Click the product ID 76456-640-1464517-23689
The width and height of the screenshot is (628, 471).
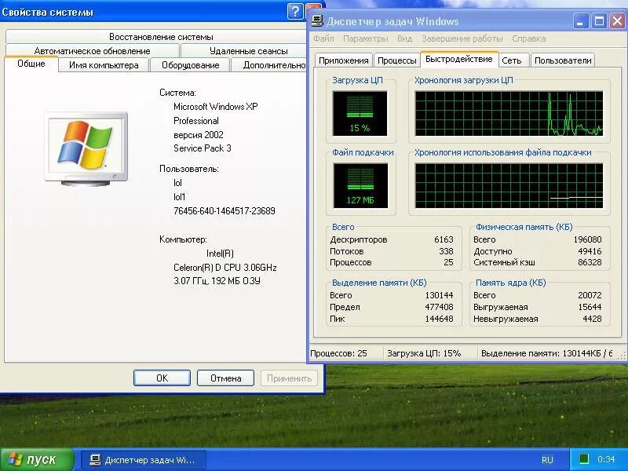[225, 211]
